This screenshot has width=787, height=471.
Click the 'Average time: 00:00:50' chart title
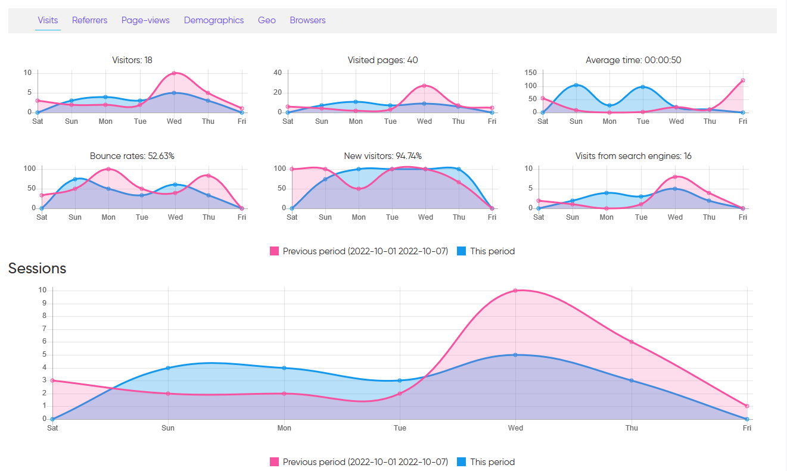[633, 60]
